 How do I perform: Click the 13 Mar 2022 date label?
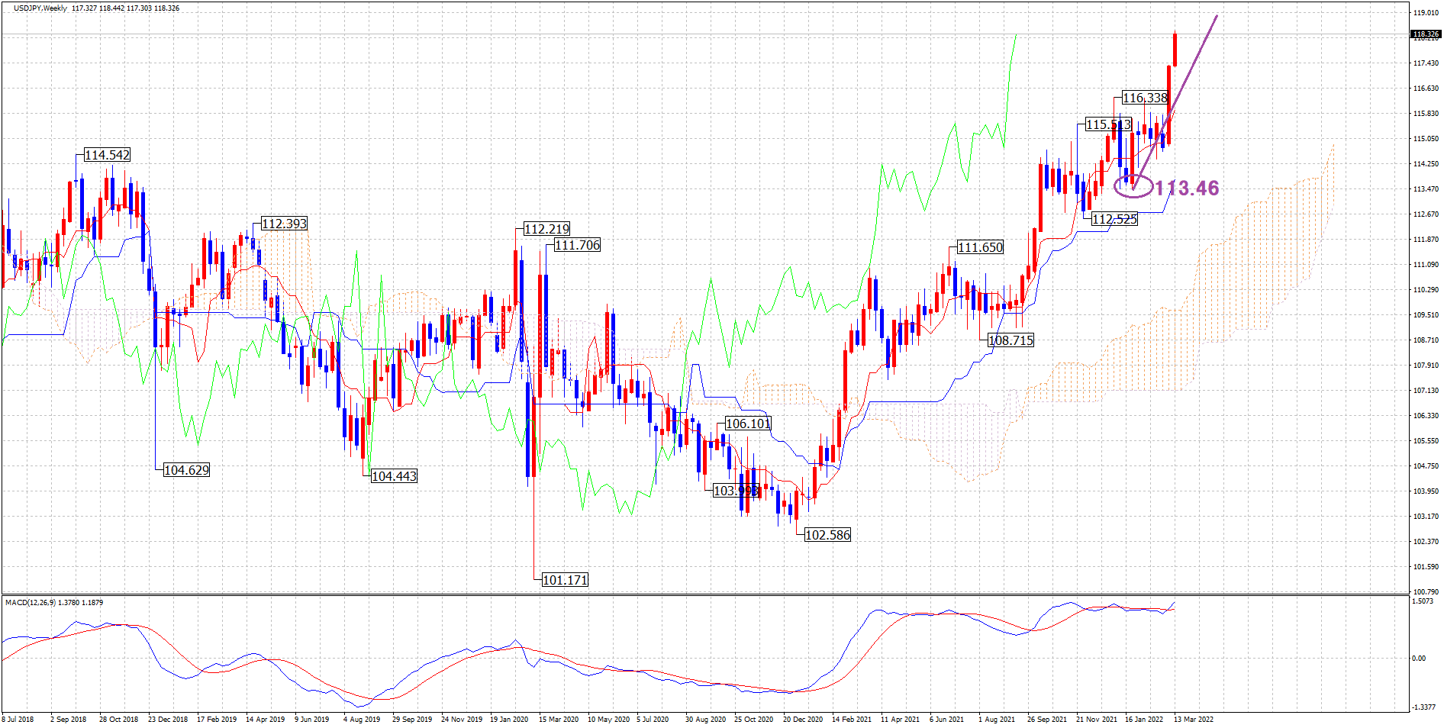coord(1193,719)
